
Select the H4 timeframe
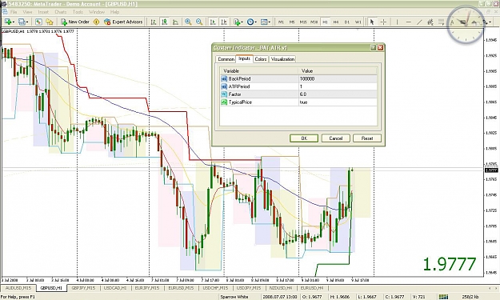click(x=336, y=22)
